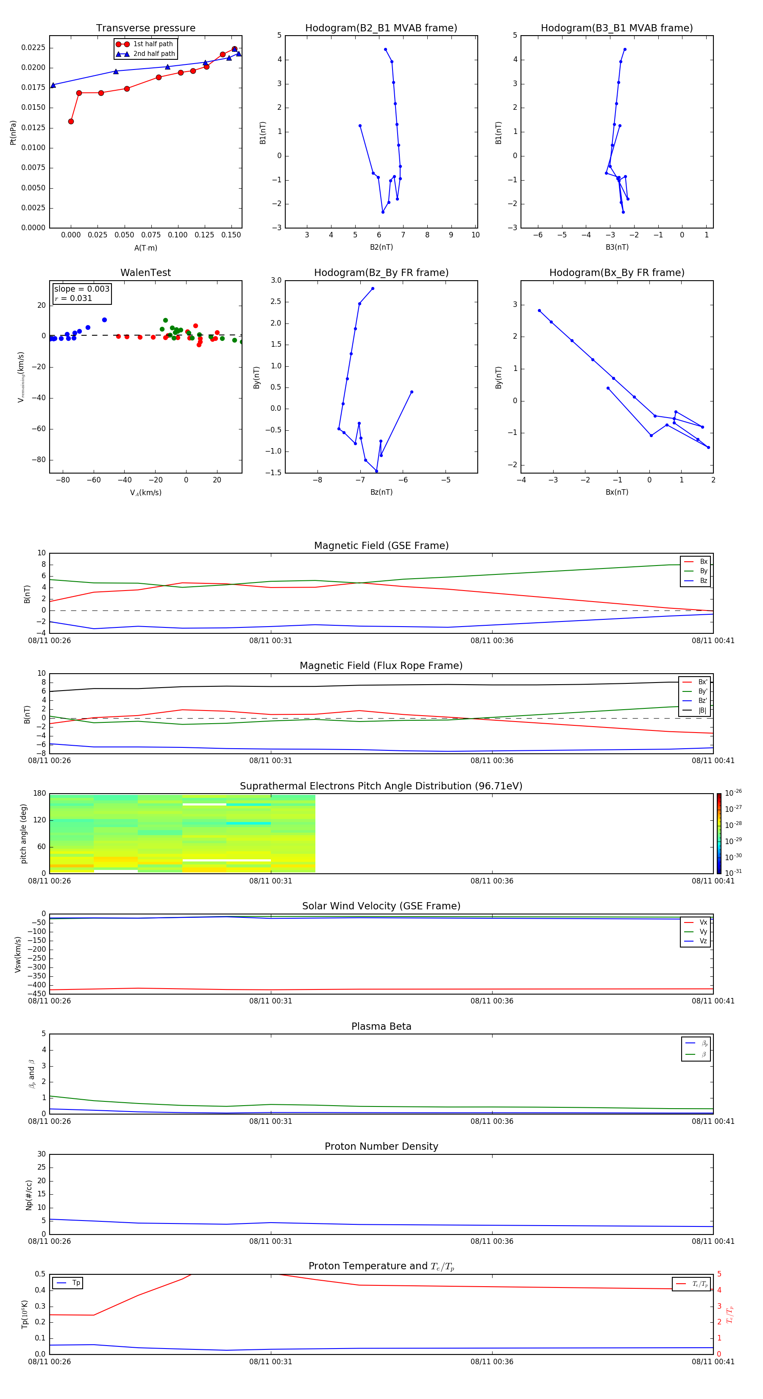Click the pitch angle colorbar
Viewport: 763px width, 1399px height.
[719, 833]
